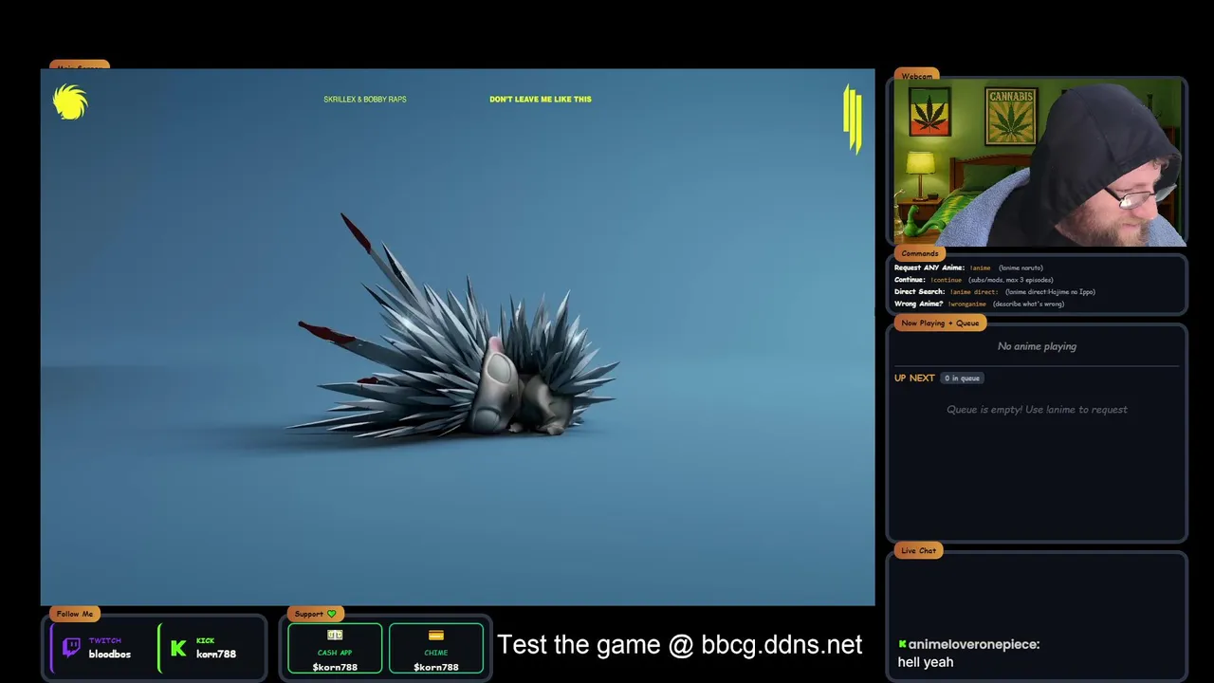The height and width of the screenshot is (683, 1214).
Task: Click the SKRILLEX & BOBBY RAPS link
Action: tap(365, 100)
